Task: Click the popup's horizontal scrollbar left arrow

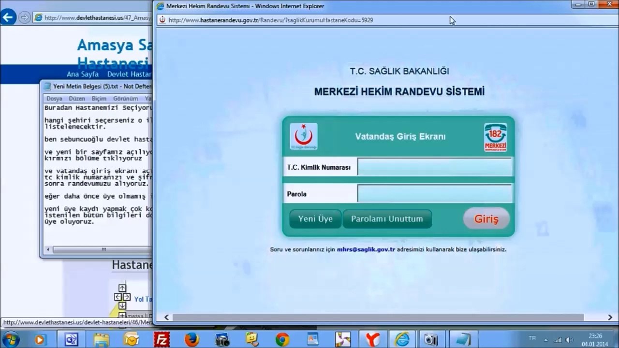Action: pos(166,318)
